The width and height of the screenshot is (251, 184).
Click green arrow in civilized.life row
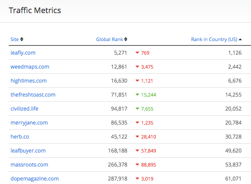(137, 108)
